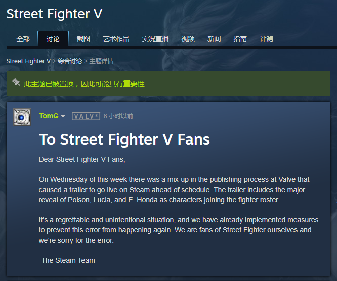Click the post timestamp 6 小时以前
Viewport: 337px width, 281px height.
click(118, 116)
